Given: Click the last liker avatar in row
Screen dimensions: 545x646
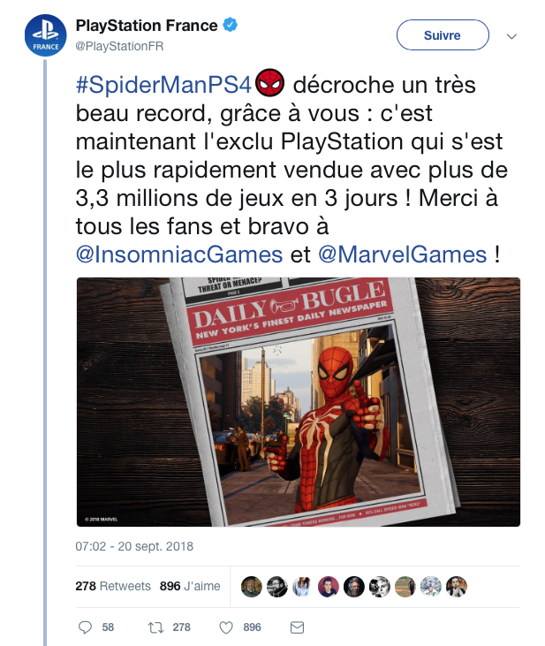Looking at the screenshot, I should click(457, 586).
